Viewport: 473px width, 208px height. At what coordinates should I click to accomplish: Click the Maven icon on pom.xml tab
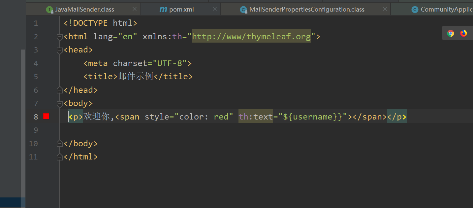coord(163,10)
